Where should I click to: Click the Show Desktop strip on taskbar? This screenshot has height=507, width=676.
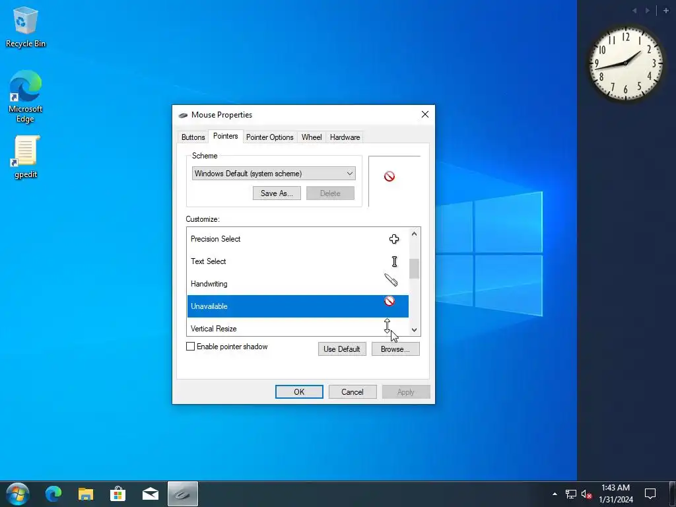point(673,494)
